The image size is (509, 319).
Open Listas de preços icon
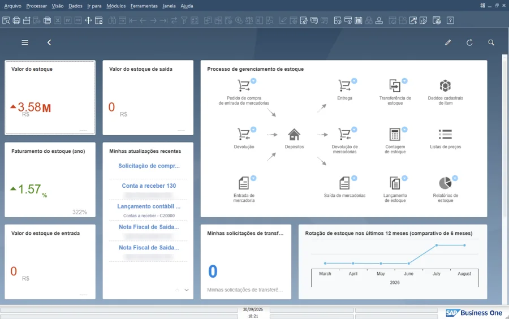[x=445, y=135]
